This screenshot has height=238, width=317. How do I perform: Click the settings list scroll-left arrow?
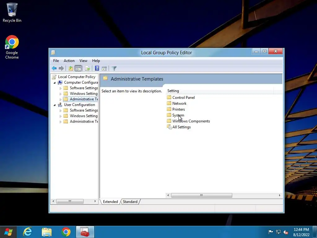(x=168, y=195)
